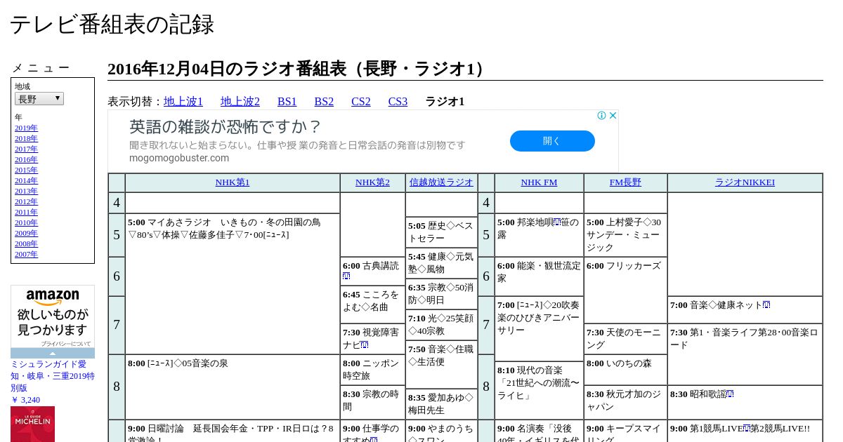Open the 信越放送ラジオ station link

point(441,182)
